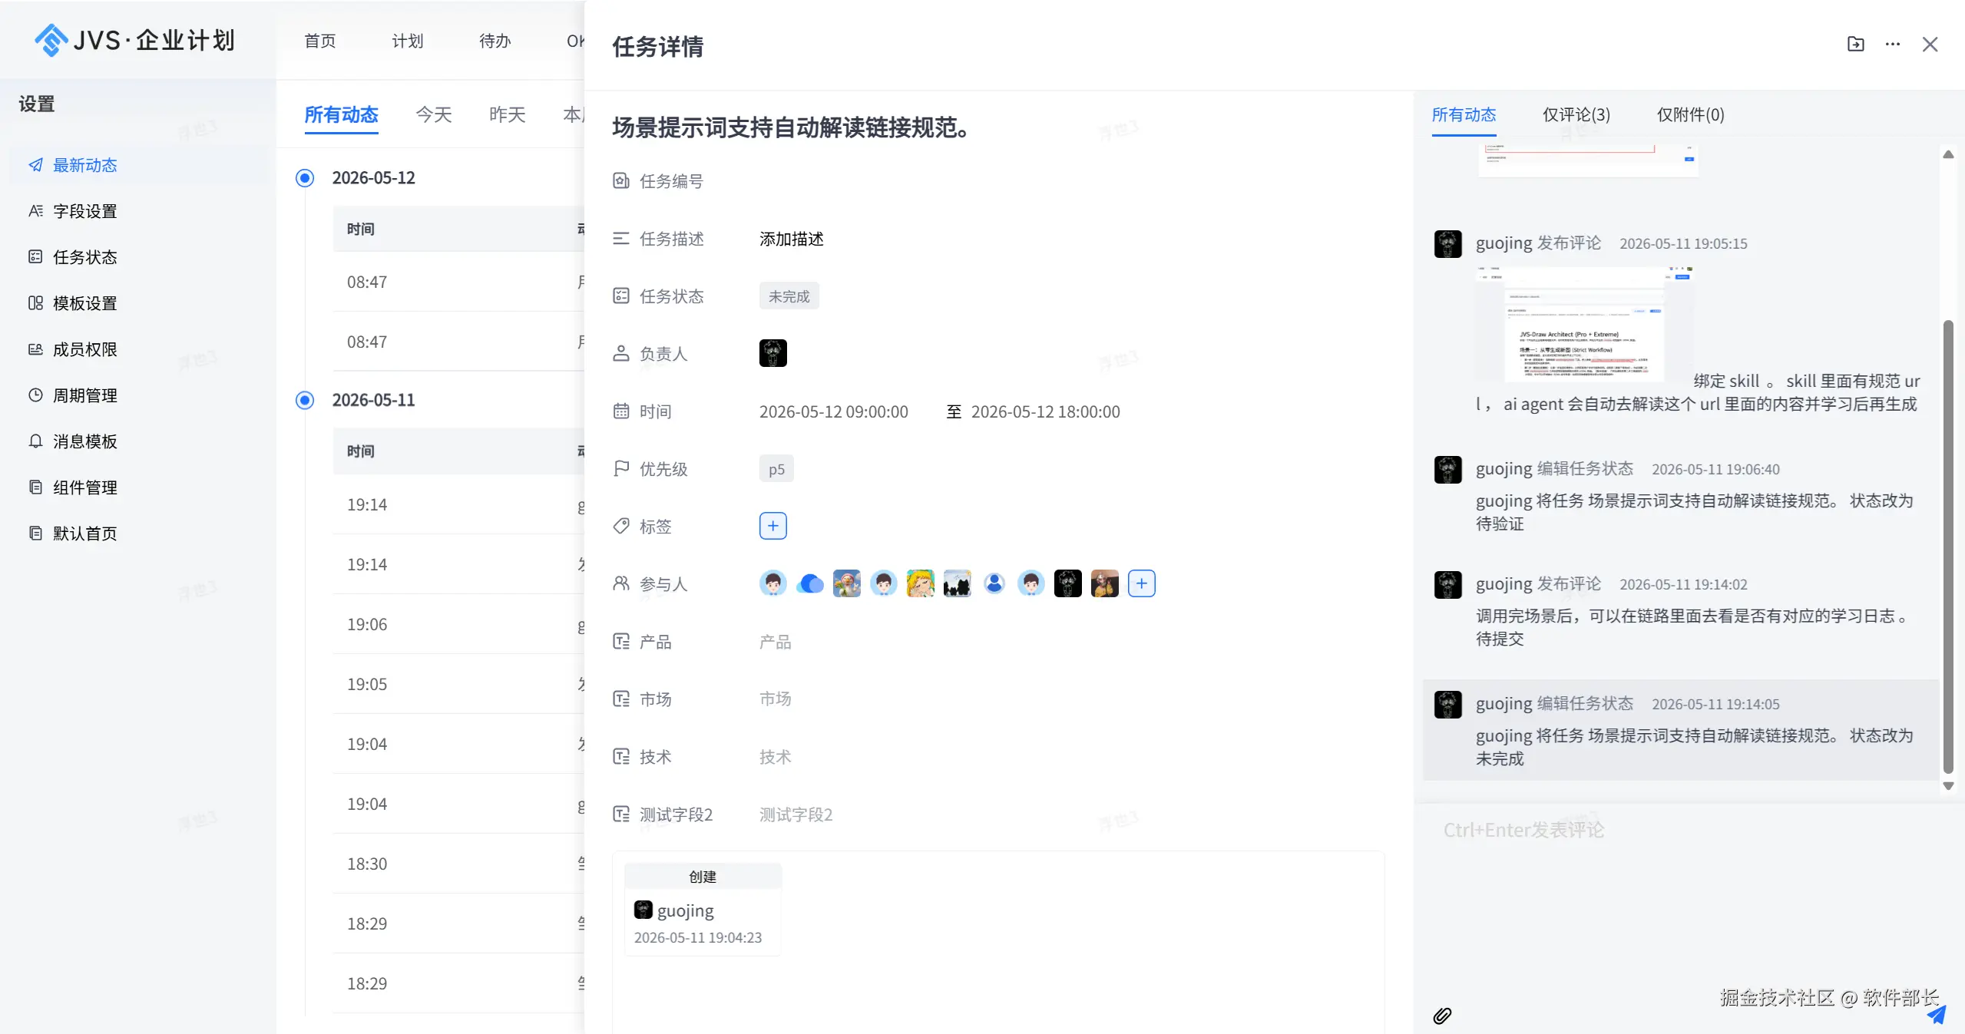1965x1034 pixels.
Task: Click the paperclip attachment icon
Action: pos(1441,1016)
